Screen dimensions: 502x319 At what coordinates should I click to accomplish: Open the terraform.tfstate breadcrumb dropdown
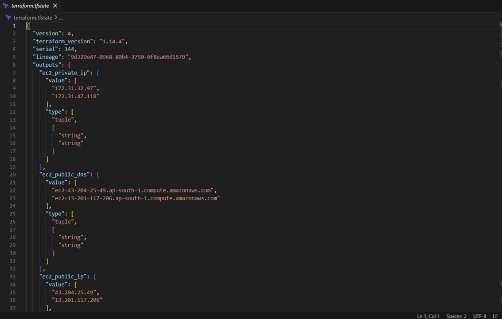pyautogui.click(x=32, y=17)
